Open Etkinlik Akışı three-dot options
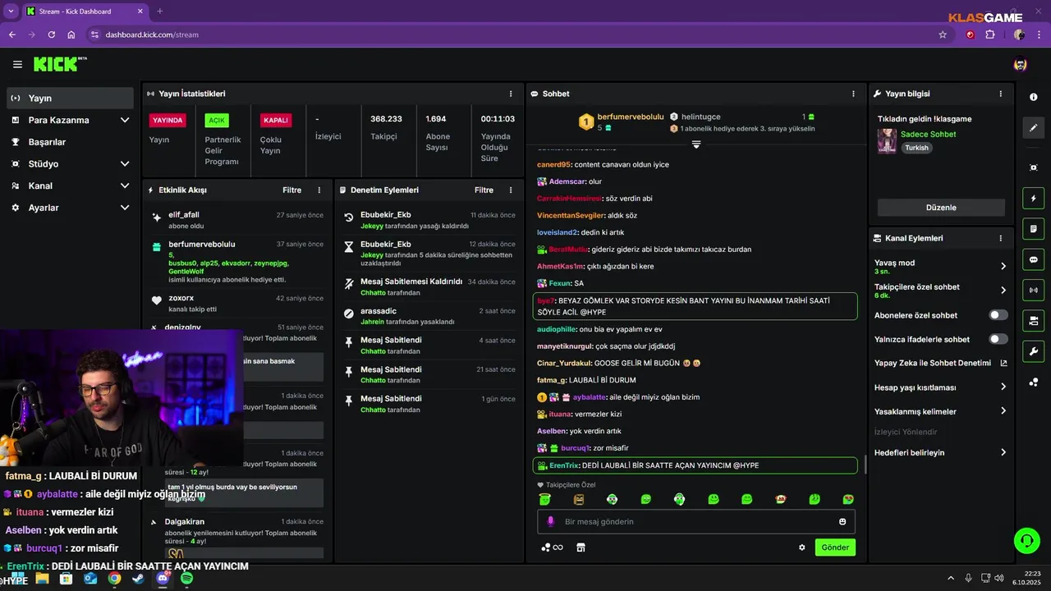Image resolution: width=1051 pixels, height=591 pixels. coord(319,190)
